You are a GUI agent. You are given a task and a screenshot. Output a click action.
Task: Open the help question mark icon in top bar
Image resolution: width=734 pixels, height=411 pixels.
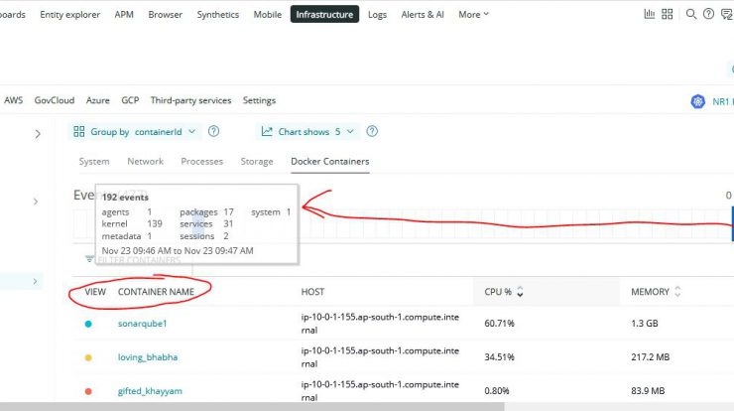(709, 14)
